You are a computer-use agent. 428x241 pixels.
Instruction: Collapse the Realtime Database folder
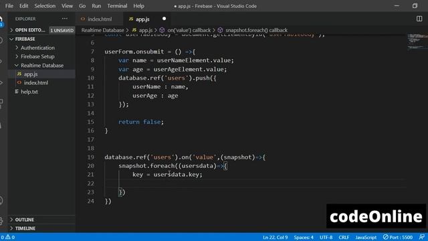[x=42, y=66]
